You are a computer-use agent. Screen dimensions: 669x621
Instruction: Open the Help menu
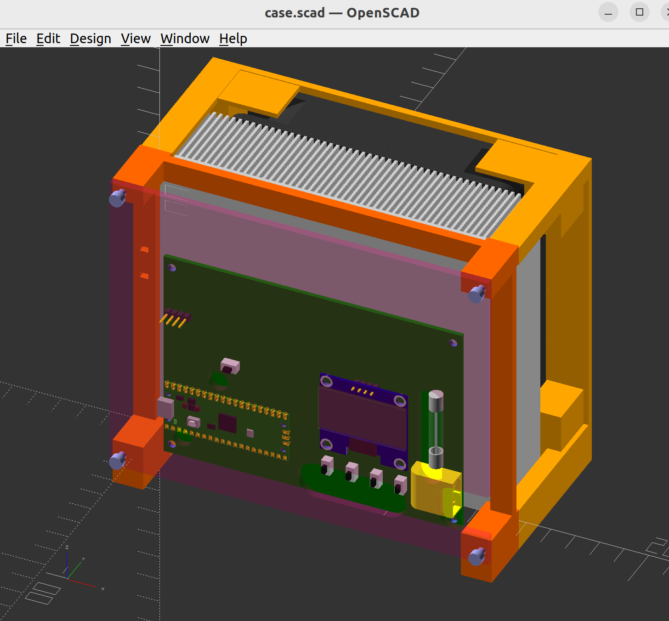coord(232,39)
